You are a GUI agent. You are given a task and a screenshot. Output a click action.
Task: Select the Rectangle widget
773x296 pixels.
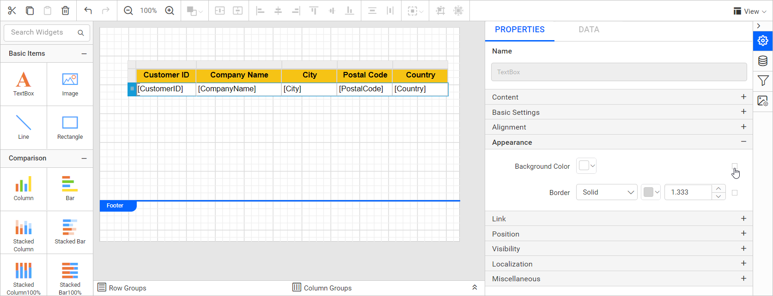pos(70,128)
